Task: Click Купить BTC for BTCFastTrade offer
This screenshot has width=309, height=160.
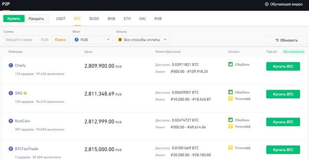Action: [283, 150]
